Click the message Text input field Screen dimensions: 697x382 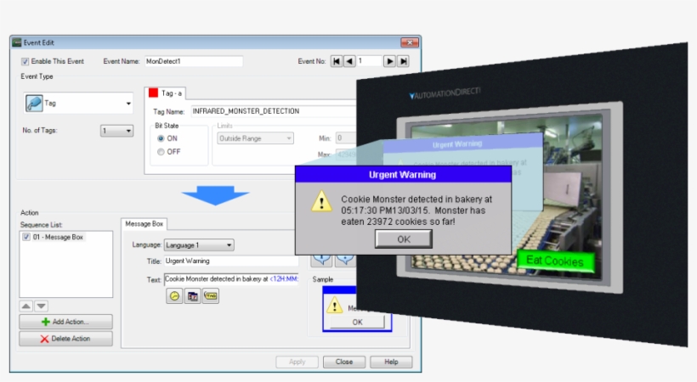231,279
